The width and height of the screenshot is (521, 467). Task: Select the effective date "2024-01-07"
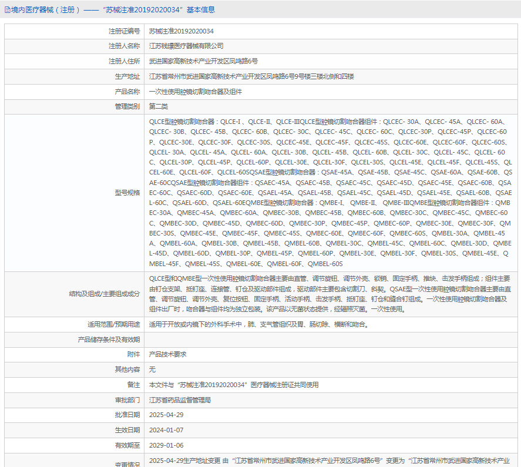click(166, 430)
